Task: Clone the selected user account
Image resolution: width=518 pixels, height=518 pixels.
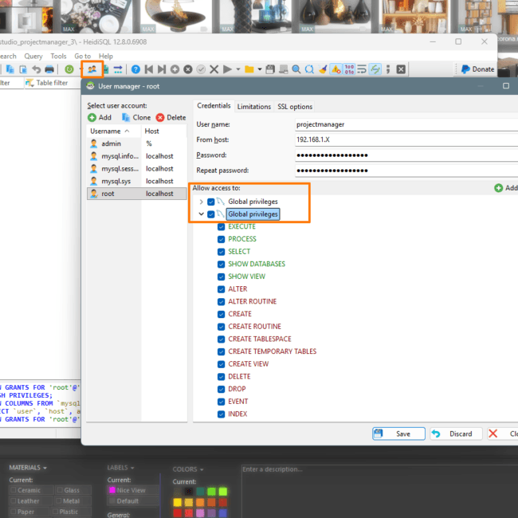Action: [x=136, y=118]
